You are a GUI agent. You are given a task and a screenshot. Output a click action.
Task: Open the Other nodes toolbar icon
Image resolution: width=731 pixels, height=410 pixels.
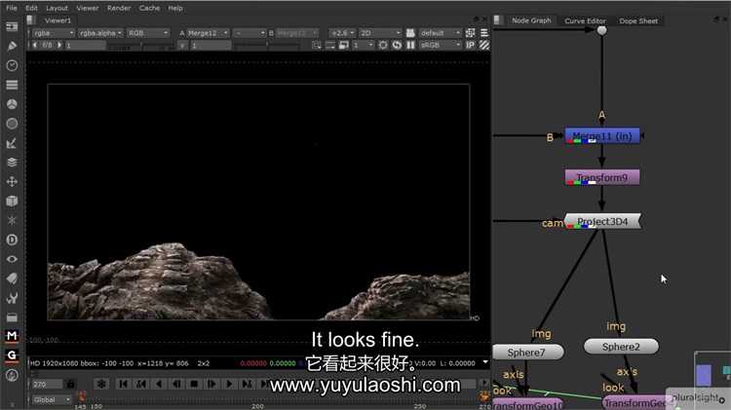pos(12,317)
